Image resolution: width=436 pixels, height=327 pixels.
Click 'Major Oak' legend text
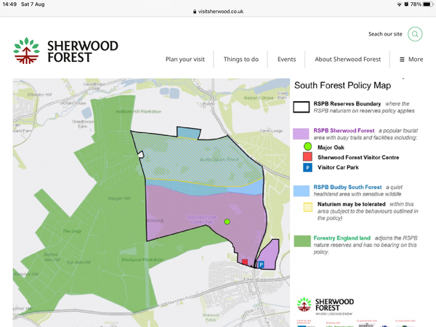[x=331, y=148]
